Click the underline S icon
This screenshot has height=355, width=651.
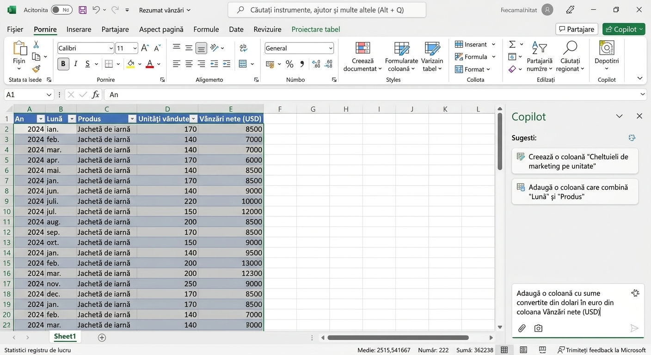87,64
